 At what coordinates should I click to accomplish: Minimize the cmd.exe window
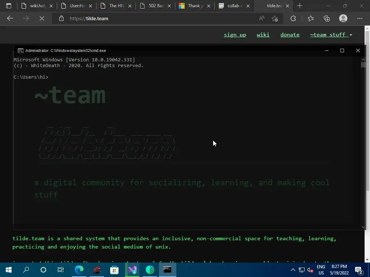[x=327, y=50]
